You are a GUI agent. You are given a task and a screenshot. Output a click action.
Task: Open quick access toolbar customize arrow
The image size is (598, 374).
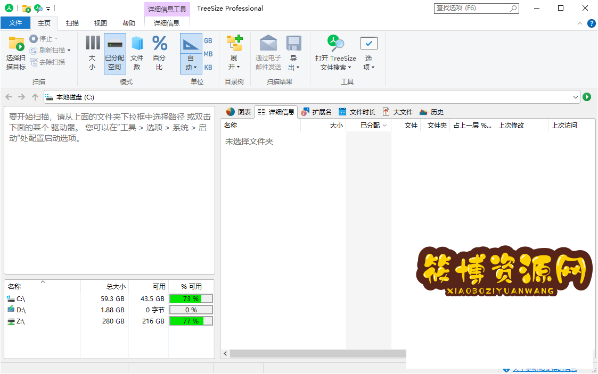(48, 9)
